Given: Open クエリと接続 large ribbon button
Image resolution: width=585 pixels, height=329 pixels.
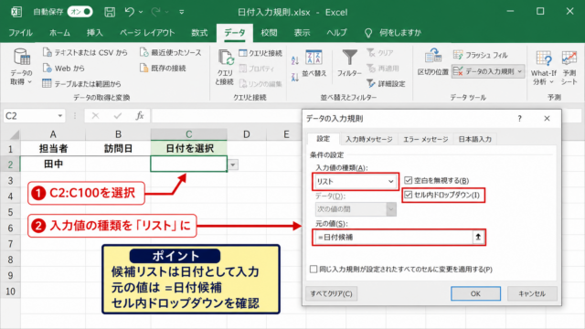Looking at the screenshot, I should [x=225, y=67].
